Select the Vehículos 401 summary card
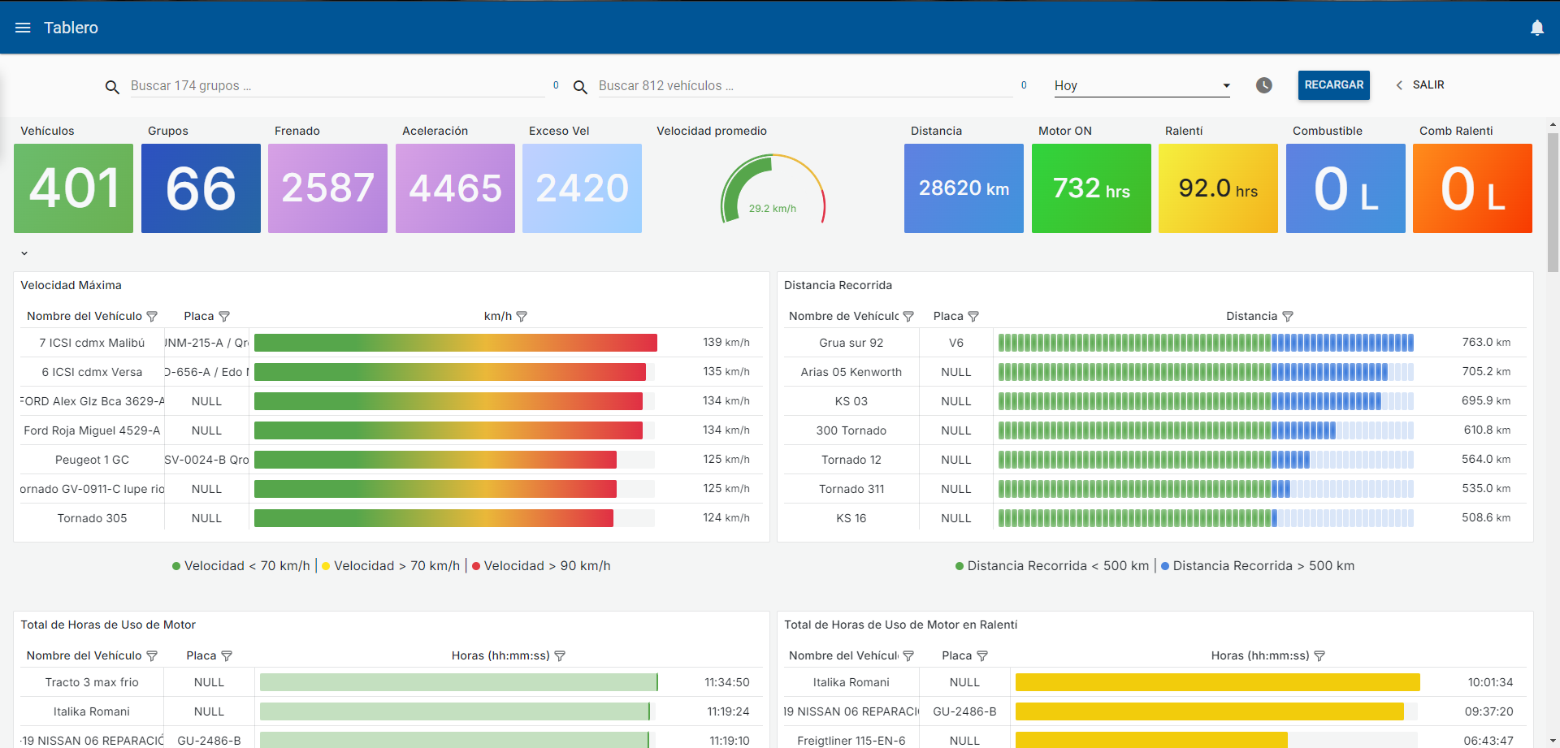This screenshot has width=1560, height=748. coord(73,188)
